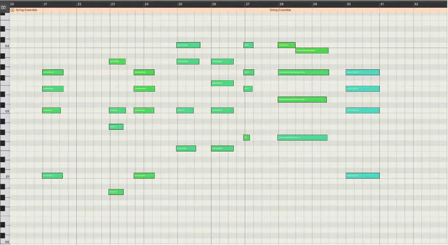Click bar 32 in the ruler
Viewport: 448px width, 245px height.
pos(416,4)
